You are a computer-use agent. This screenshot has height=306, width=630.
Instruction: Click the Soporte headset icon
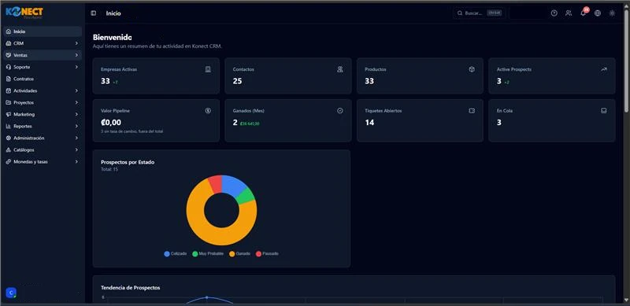[x=9, y=67]
